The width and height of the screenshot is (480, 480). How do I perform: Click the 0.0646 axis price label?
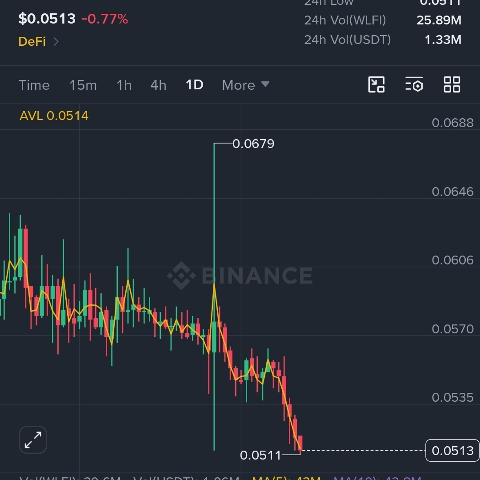(x=452, y=192)
